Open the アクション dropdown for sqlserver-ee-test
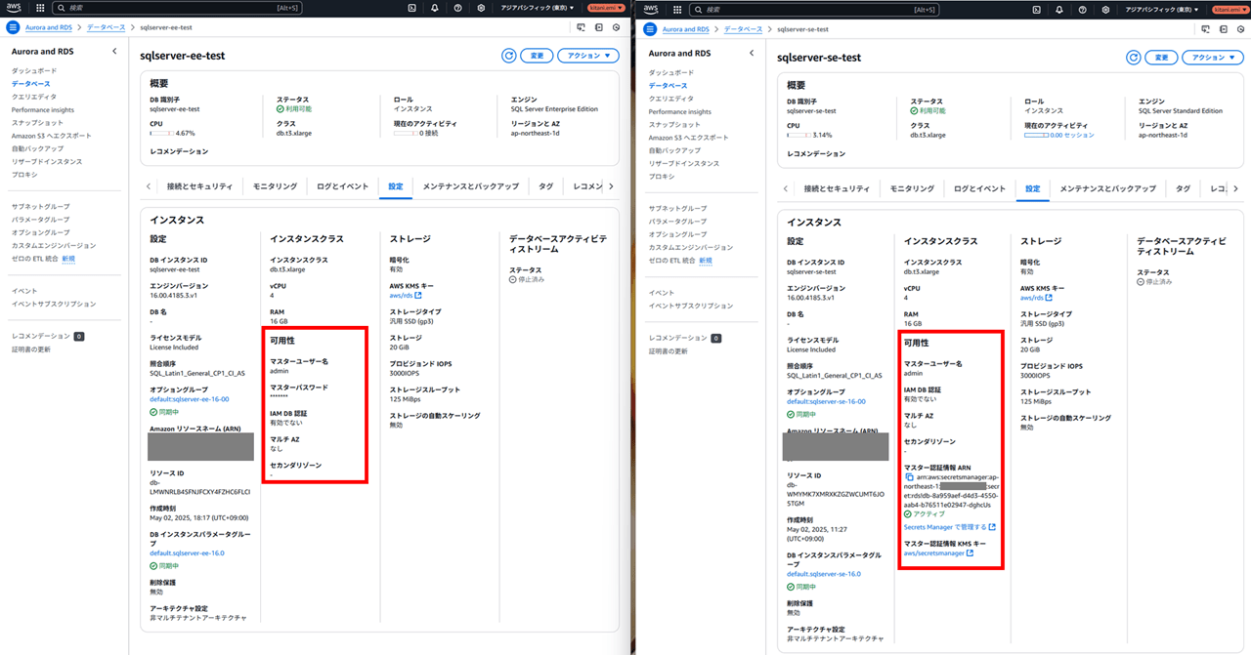 pos(588,56)
